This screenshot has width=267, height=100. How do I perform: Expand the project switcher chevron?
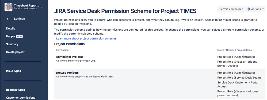coord(42,7)
